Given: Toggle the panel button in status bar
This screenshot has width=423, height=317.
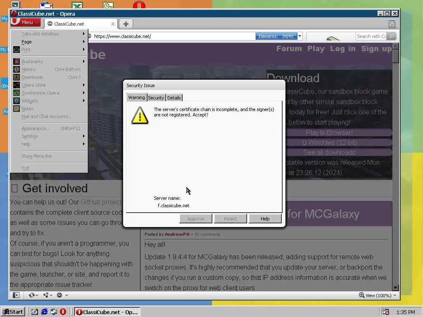Looking at the screenshot, I should (16, 295).
